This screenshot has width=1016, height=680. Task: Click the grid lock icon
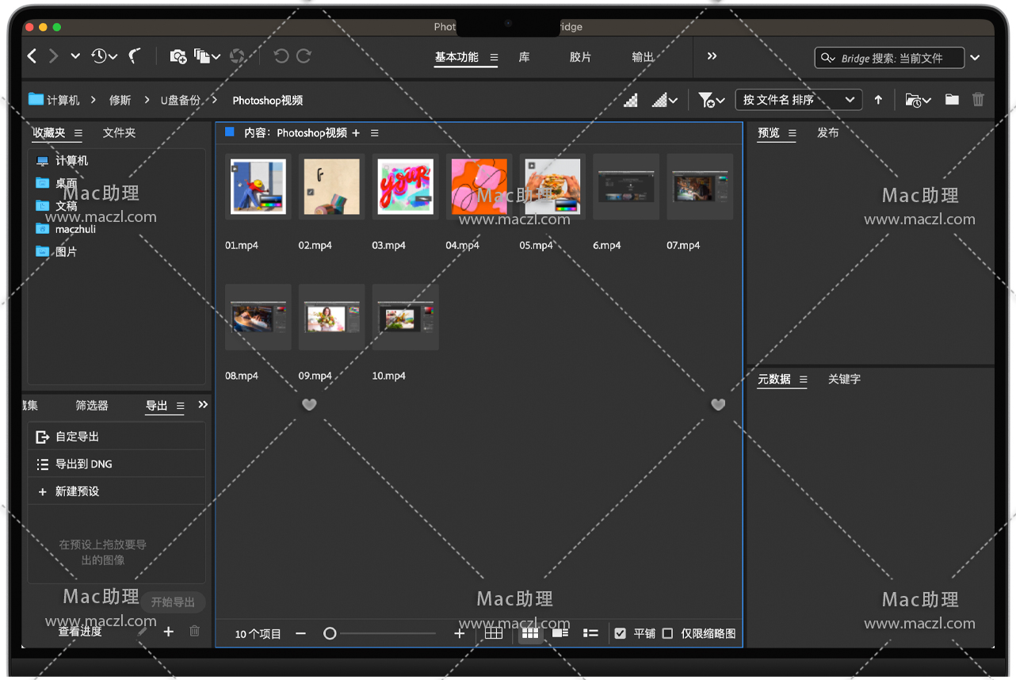pos(494,633)
